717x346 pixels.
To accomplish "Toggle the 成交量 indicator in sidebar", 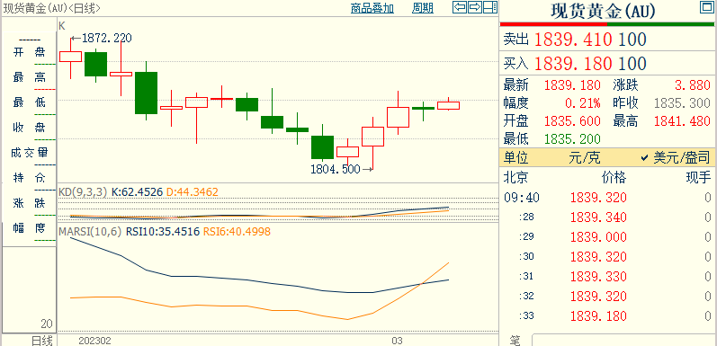I will click(x=30, y=153).
